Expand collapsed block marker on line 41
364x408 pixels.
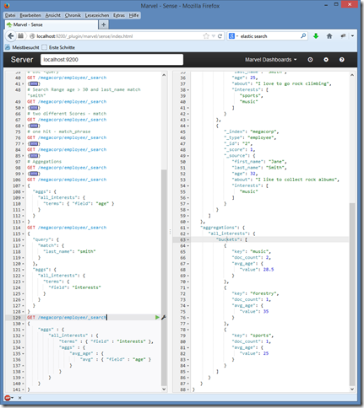[x=34, y=83]
